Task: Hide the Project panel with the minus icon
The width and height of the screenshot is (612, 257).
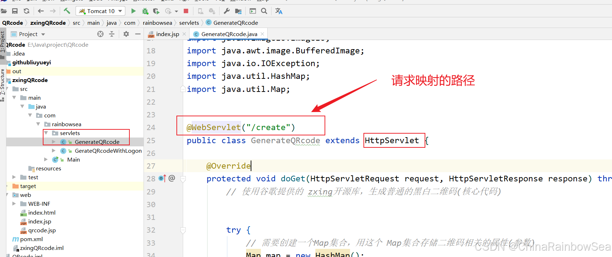Action: point(138,34)
